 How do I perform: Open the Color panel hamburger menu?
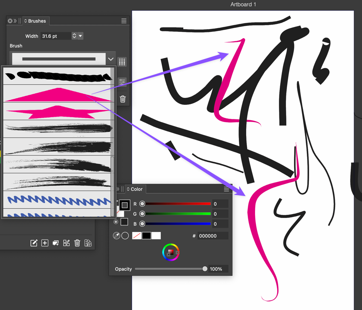(227, 189)
